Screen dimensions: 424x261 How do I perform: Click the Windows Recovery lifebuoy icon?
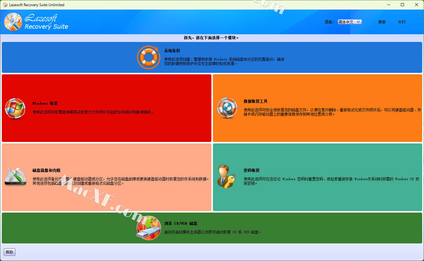pos(15,108)
